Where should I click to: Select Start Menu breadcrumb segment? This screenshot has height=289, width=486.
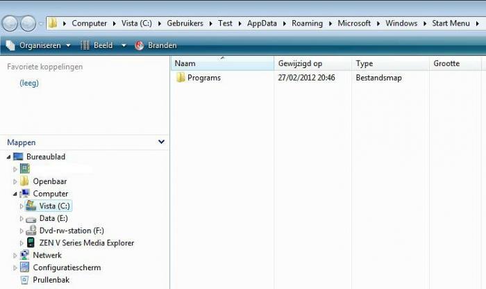click(x=451, y=23)
